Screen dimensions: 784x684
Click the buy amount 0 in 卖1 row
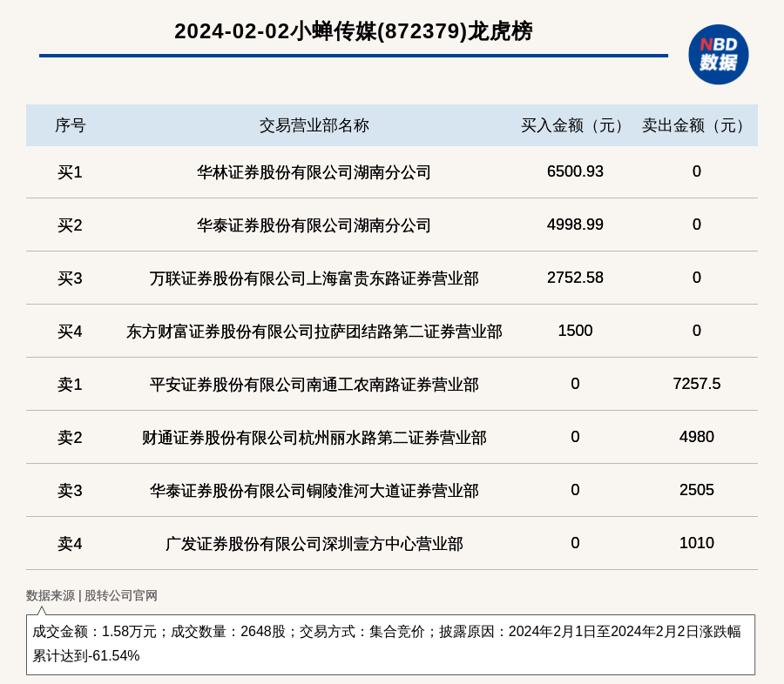pyautogui.click(x=575, y=383)
